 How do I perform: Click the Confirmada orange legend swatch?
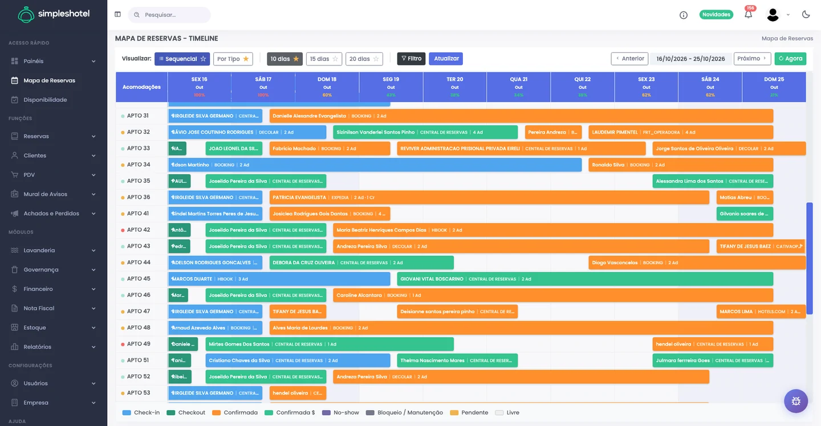pos(216,412)
